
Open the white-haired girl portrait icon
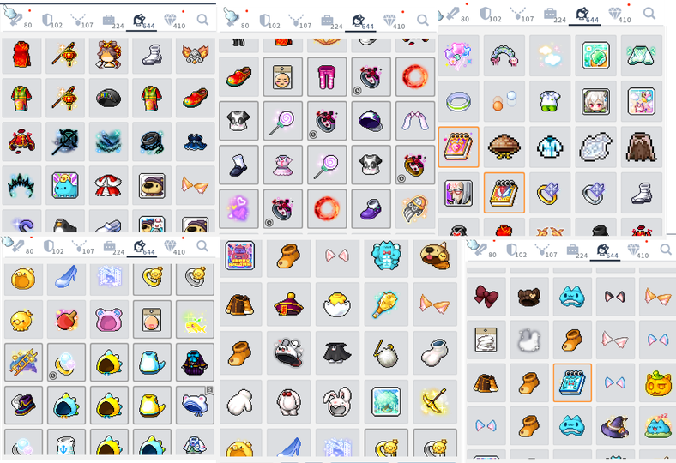pos(595,102)
